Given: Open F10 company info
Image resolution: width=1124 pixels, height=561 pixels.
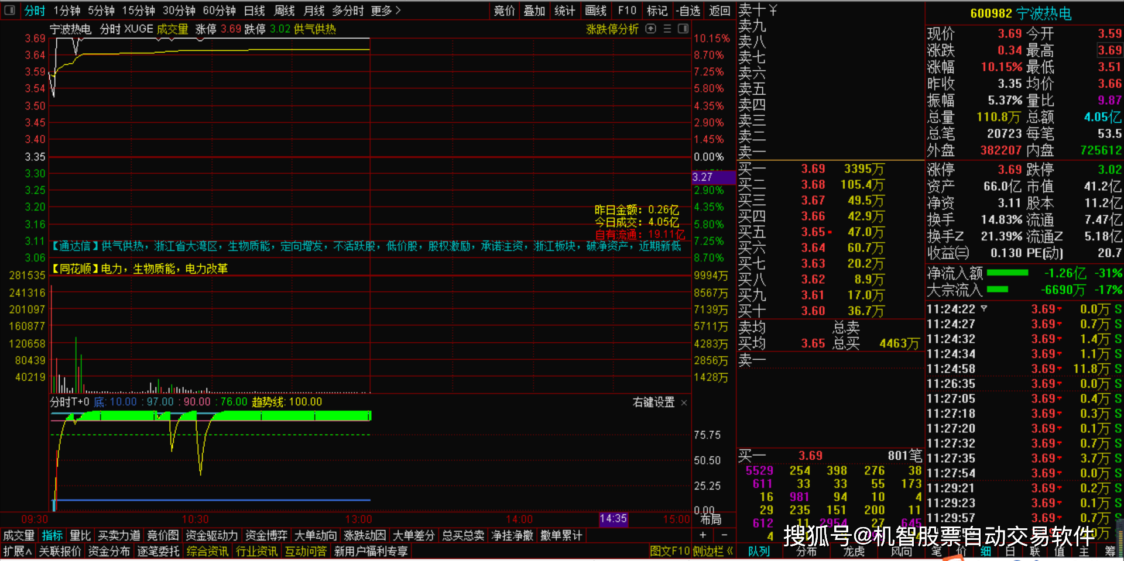Looking at the screenshot, I should [627, 11].
